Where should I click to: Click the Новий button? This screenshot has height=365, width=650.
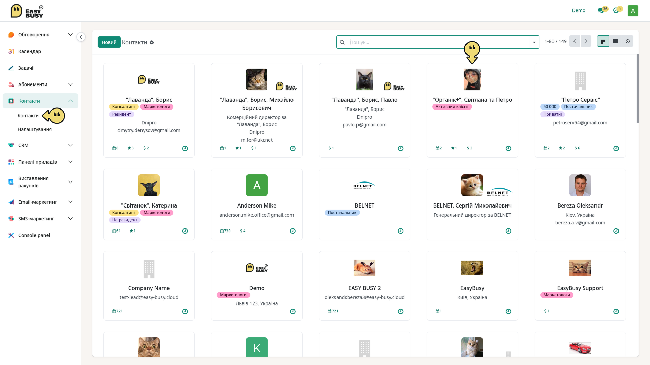pos(109,42)
